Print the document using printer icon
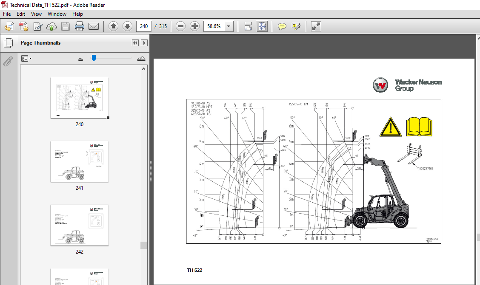 (x=79, y=27)
